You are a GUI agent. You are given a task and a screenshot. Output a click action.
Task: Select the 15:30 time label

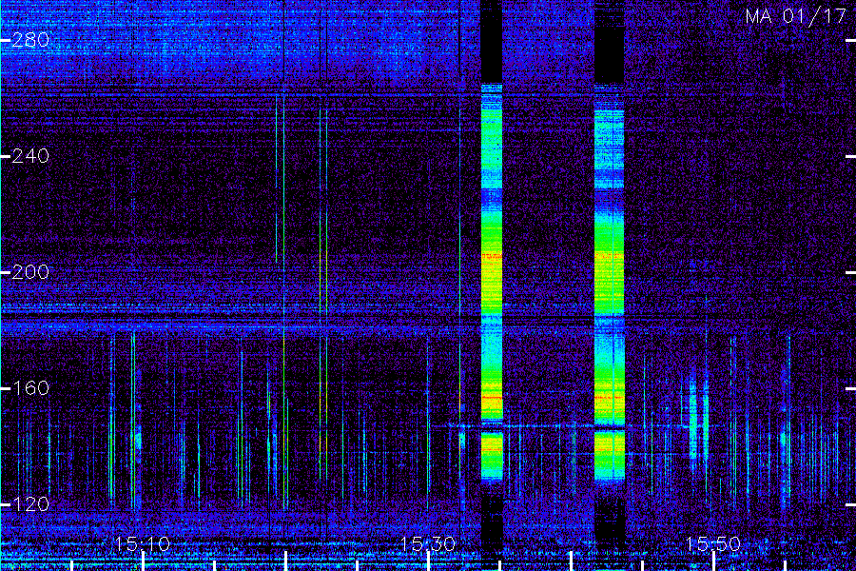(428, 544)
